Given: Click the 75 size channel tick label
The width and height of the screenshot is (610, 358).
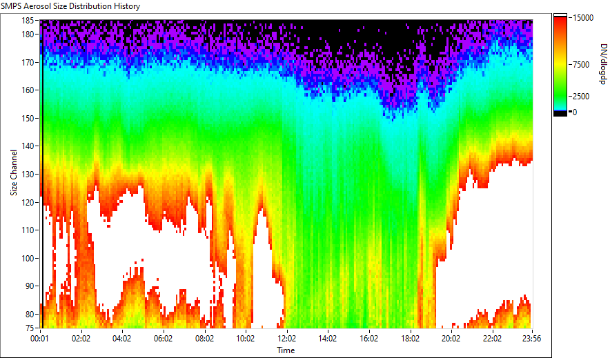Looking at the screenshot, I should click(30, 328).
